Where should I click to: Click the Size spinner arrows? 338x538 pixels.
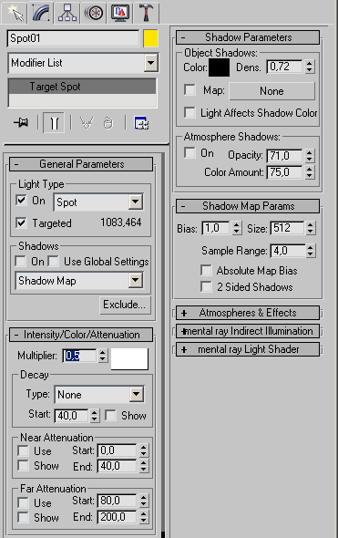pos(311,228)
